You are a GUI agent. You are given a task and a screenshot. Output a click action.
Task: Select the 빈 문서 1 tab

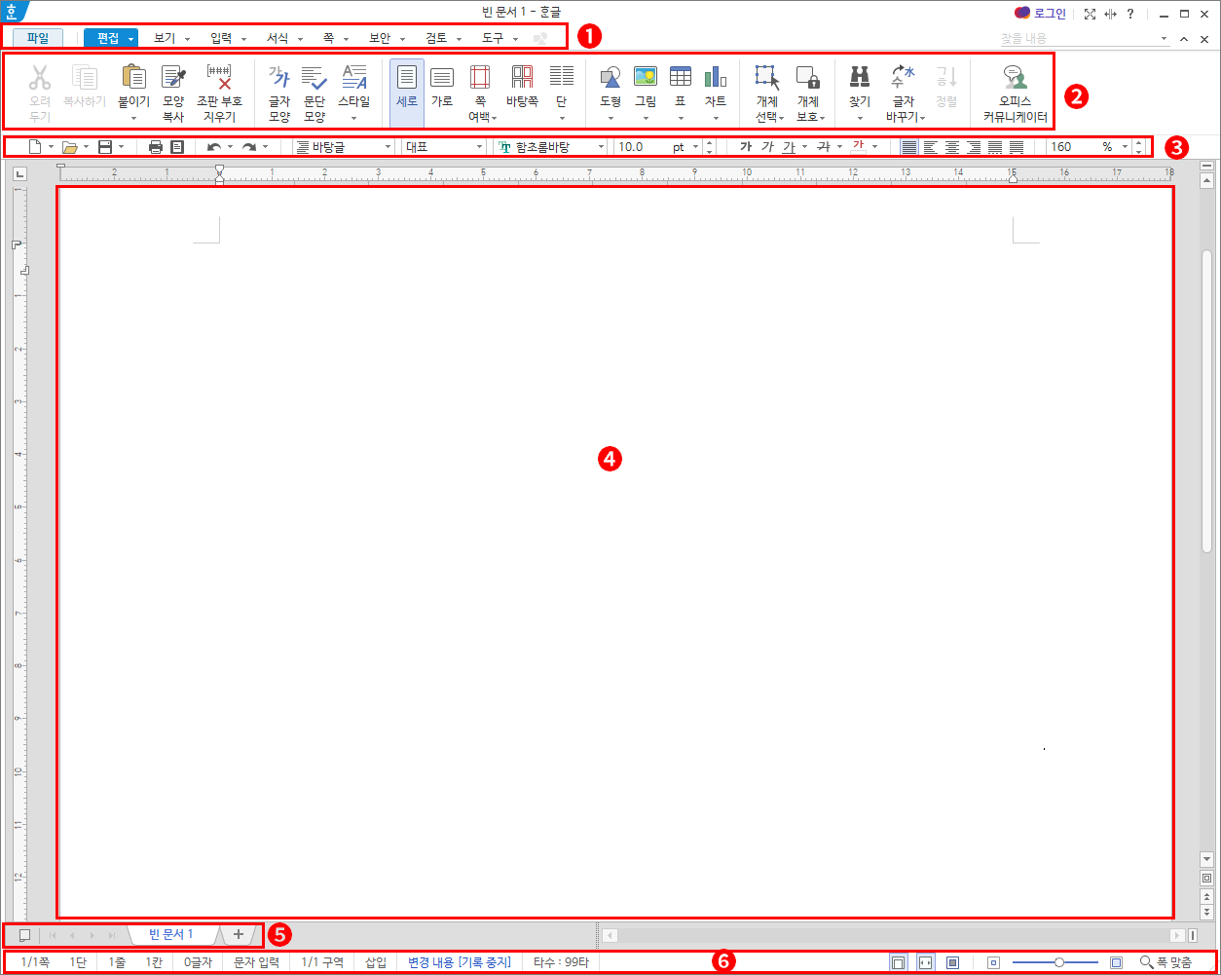pyautogui.click(x=171, y=934)
